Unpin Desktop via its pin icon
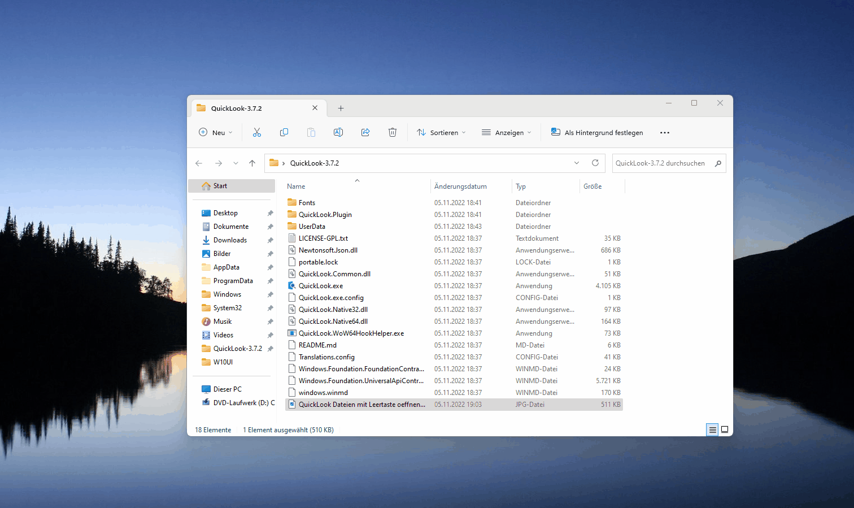Viewport: 854px width, 508px height. pyautogui.click(x=270, y=213)
